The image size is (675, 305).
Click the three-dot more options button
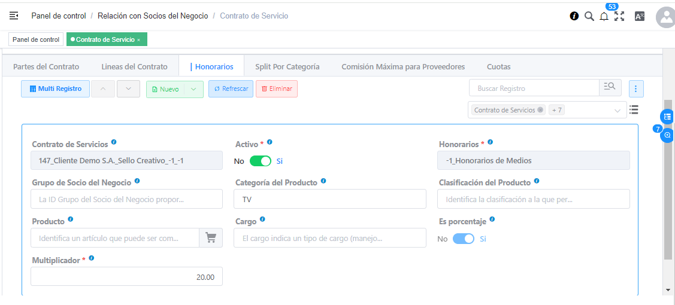tap(636, 89)
